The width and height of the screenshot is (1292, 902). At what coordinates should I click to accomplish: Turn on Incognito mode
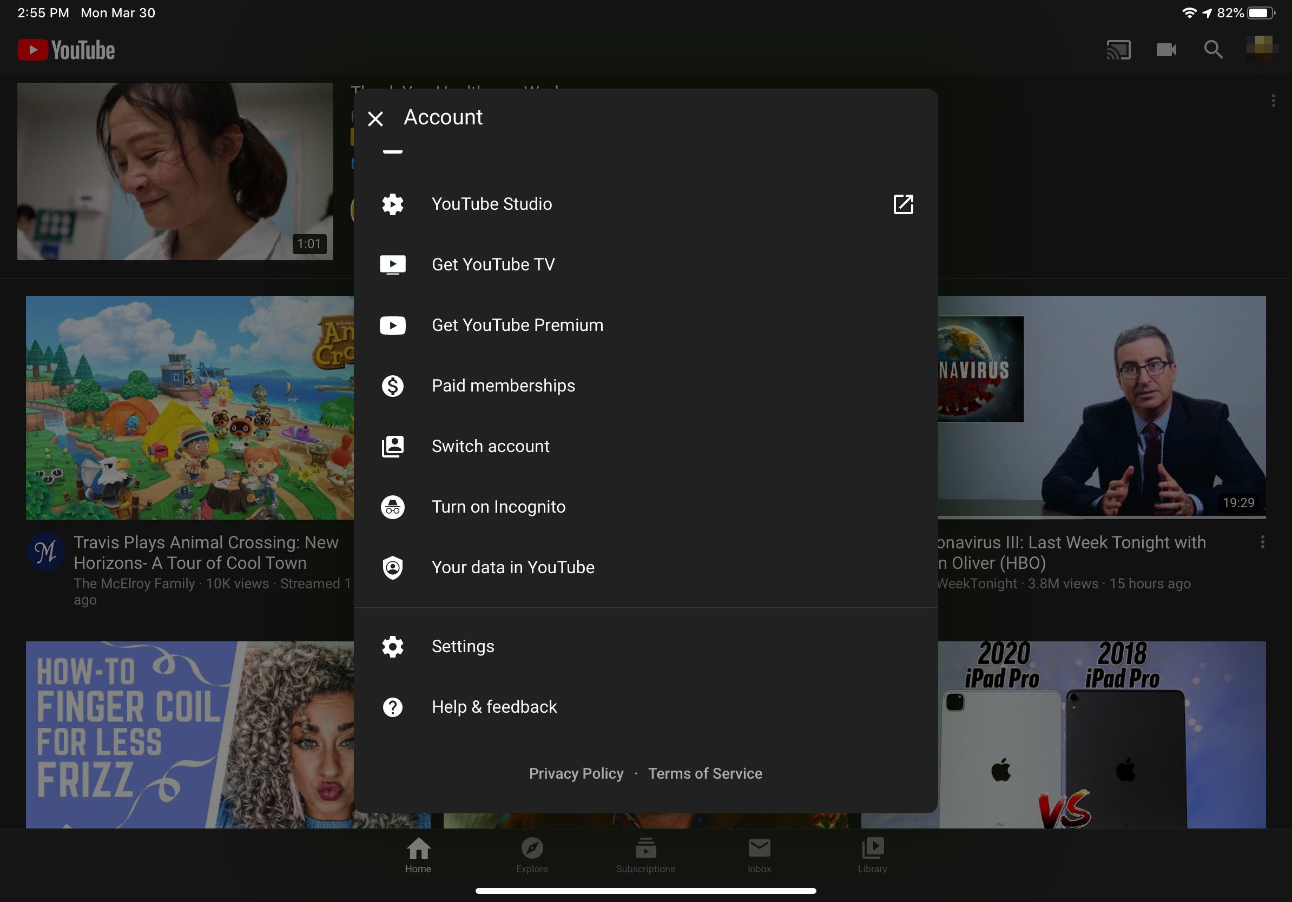[x=645, y=507]
